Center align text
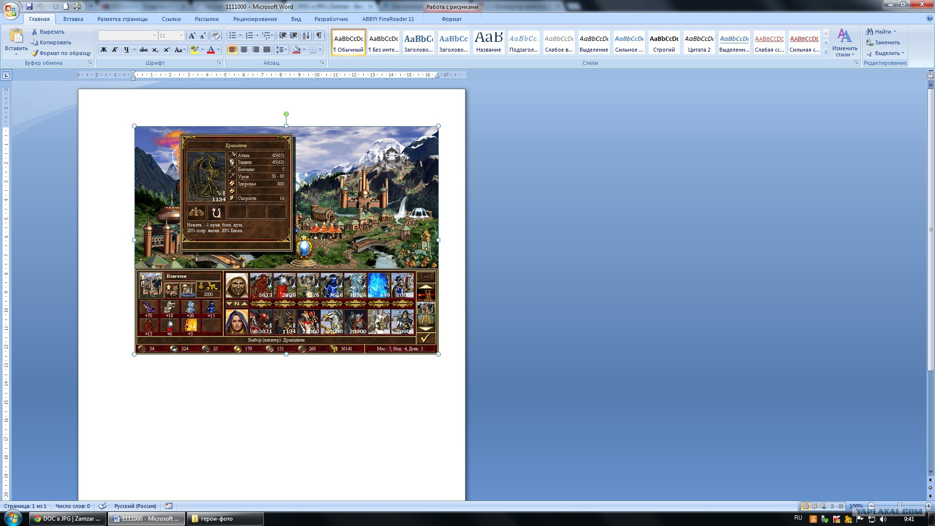Image resolution: width=935 pixels, height=526 pixels. pyautogui.click(x=244, y=50)
